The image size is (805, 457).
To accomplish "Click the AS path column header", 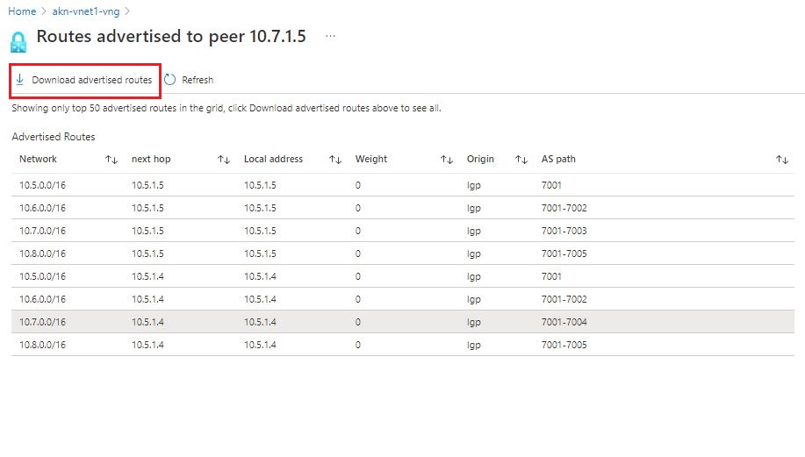I will coord(558,159).
